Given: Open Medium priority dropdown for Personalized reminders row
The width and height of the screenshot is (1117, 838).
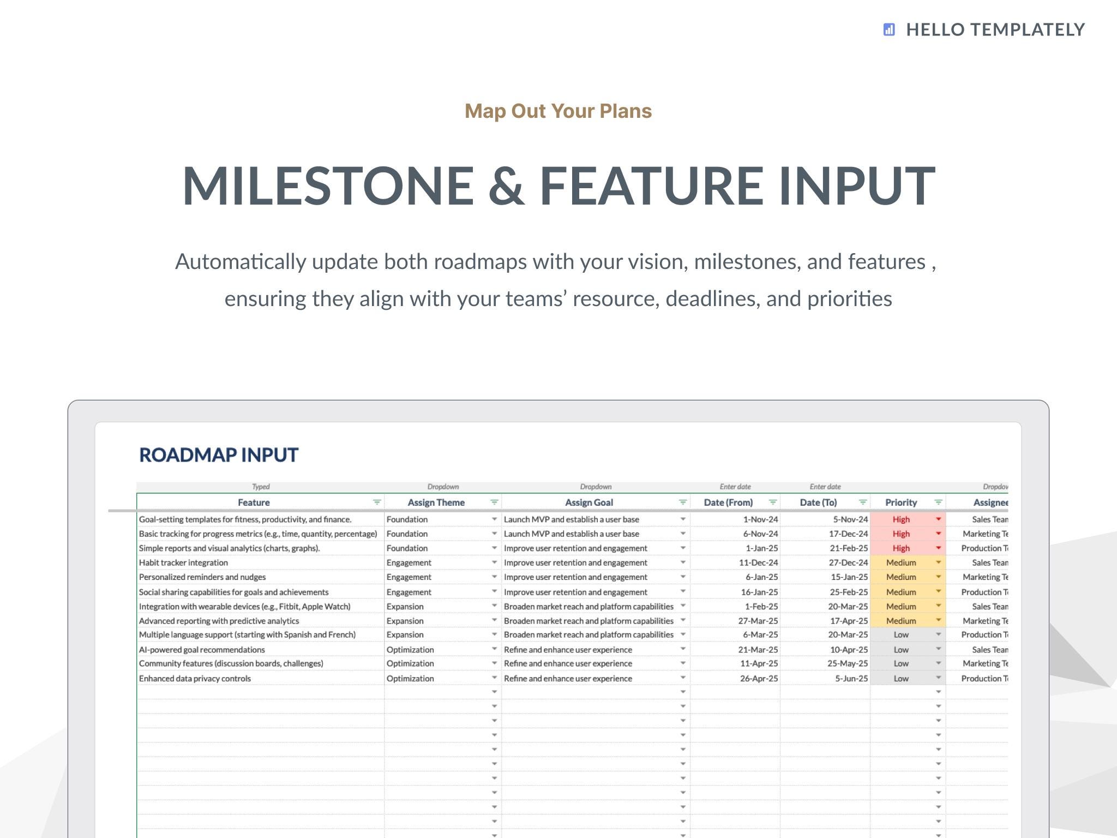Looking at the screenshot, I should tap(938, 577).
